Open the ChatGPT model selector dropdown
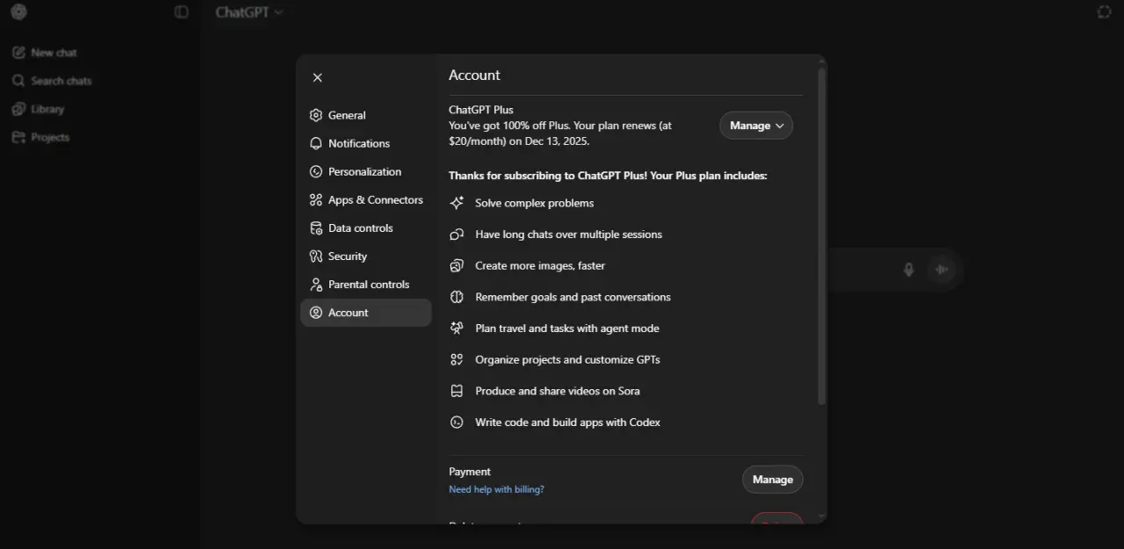The image size is (1124, 549). click(x=249, y=12)
